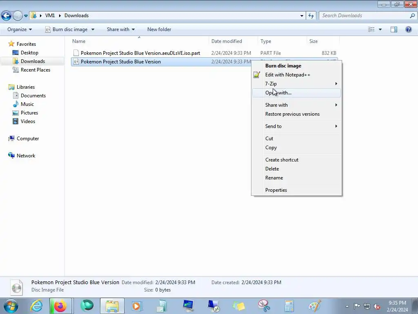Sort by Size column header
418x314 pixels.
(x=323, y=41)
